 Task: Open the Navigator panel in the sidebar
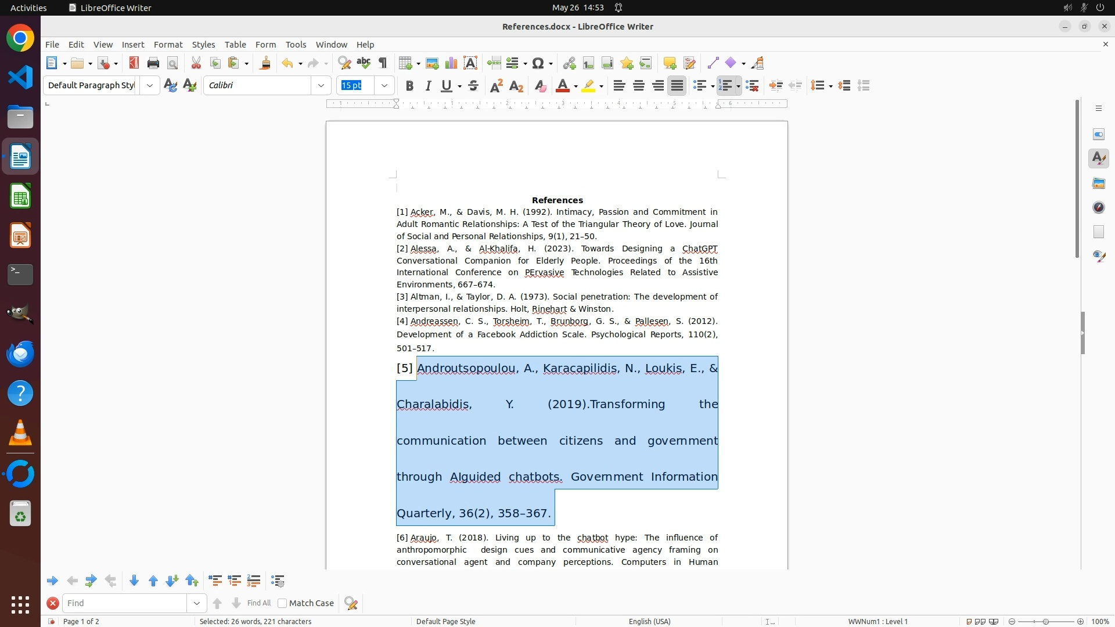click(x=1098, y=208)
